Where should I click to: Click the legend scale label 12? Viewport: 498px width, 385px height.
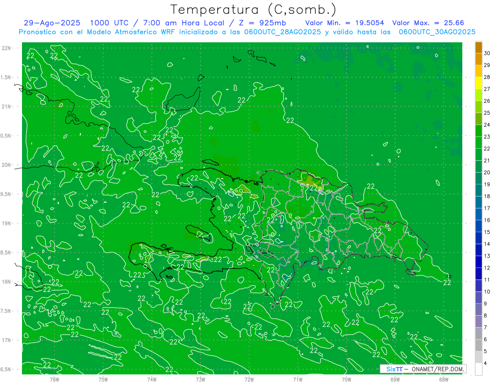pyautogui.click(x=487, y=268)
